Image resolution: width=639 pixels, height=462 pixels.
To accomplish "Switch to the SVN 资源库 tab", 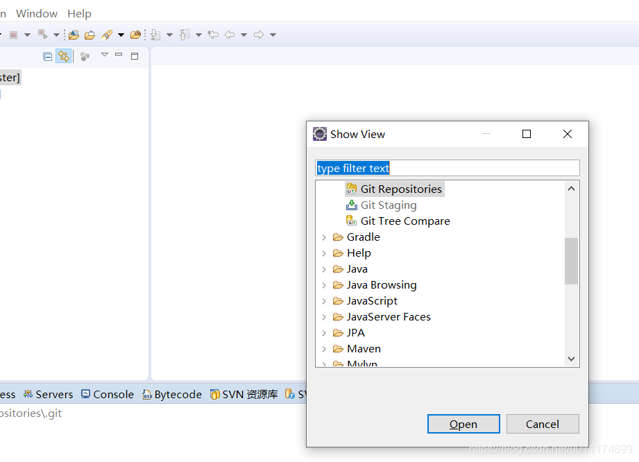I will [x=244, y=395].
